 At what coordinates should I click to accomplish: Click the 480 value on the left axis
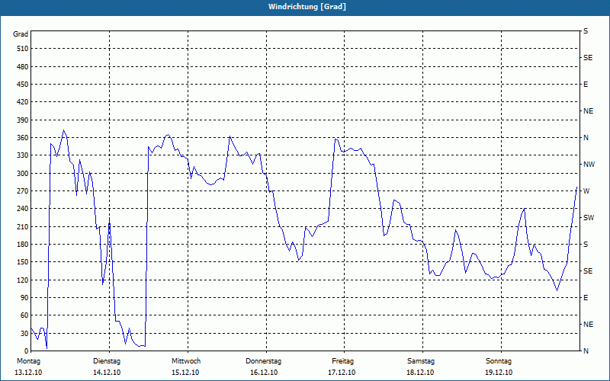(x=22, y=66)
